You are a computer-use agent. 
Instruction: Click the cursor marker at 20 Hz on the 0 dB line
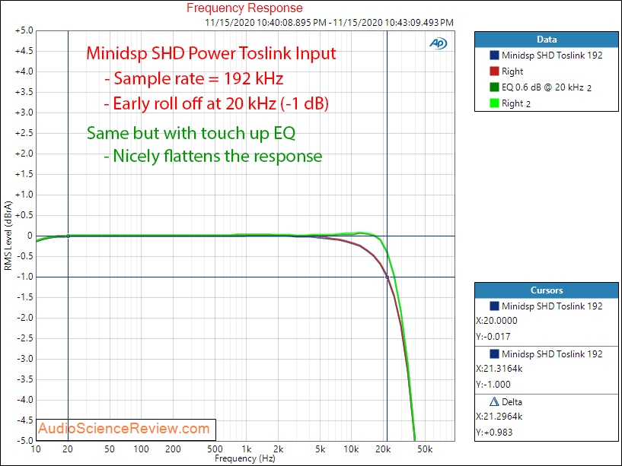click(x=69, y=236)
